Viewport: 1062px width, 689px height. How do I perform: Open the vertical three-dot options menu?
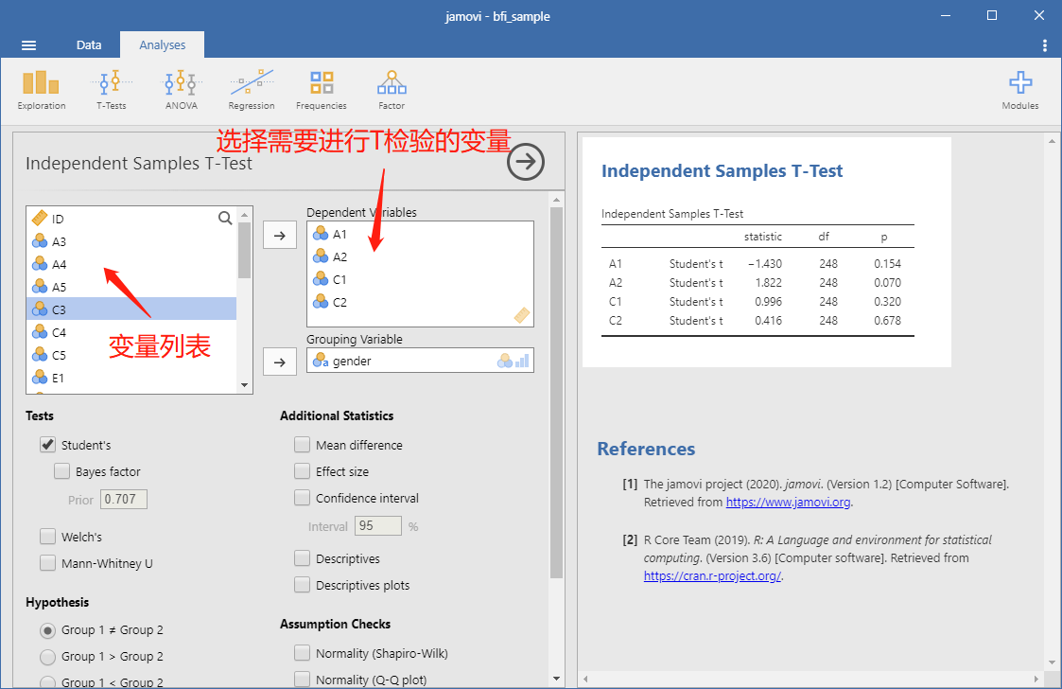click(1044, 45)
